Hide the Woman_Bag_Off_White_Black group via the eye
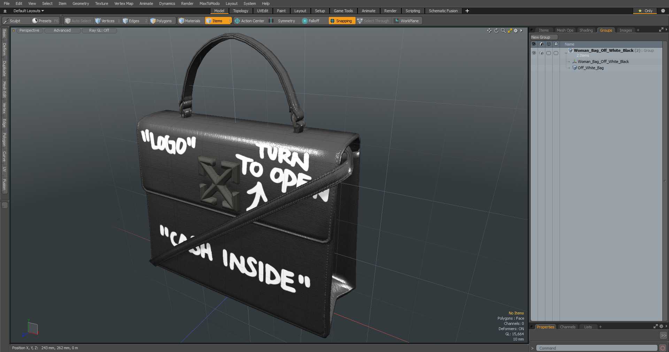This screenshot has height=352, width=669. (x=534, y=53)
